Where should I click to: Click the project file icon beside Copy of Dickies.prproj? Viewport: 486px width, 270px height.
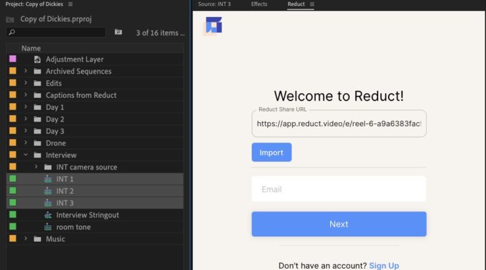10,20
